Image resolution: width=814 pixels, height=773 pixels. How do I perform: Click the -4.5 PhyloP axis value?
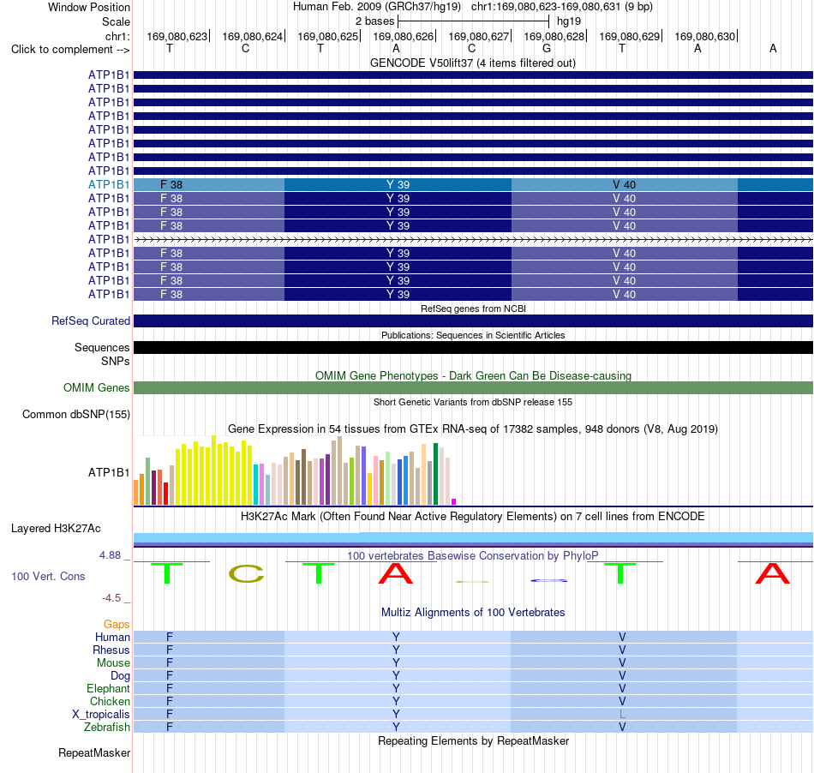point(111,598)
